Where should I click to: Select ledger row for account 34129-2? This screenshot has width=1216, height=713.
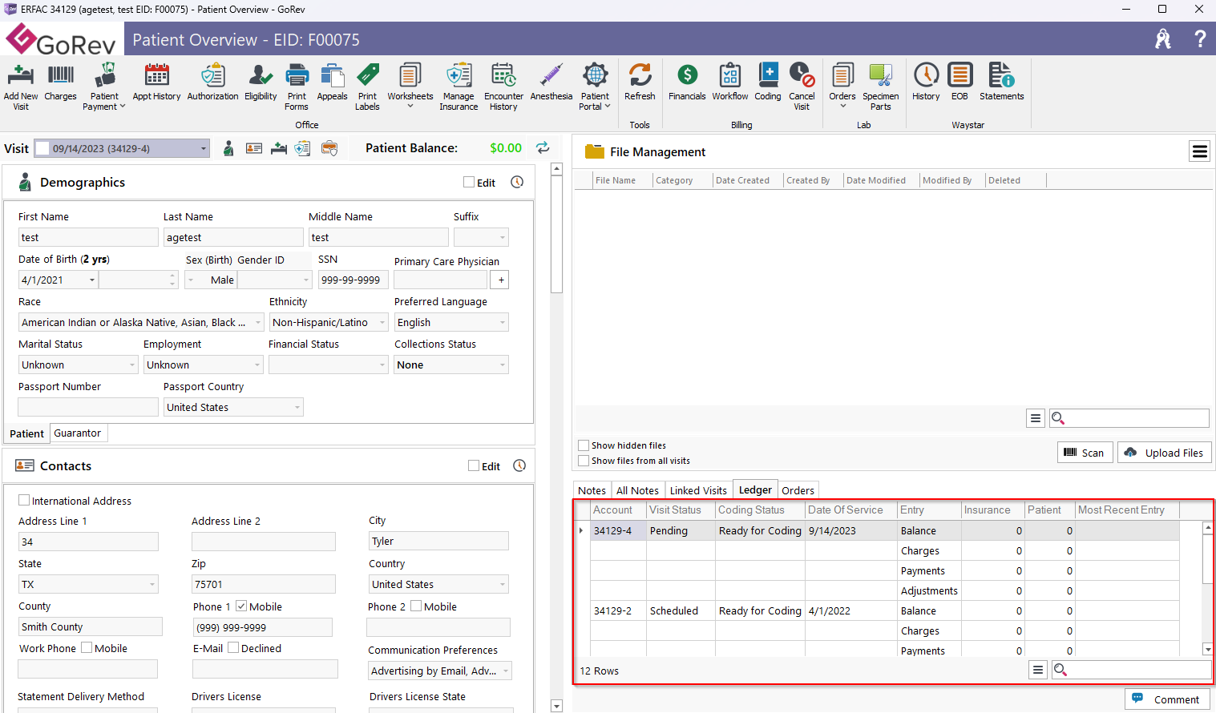click(x=885, y=610)
